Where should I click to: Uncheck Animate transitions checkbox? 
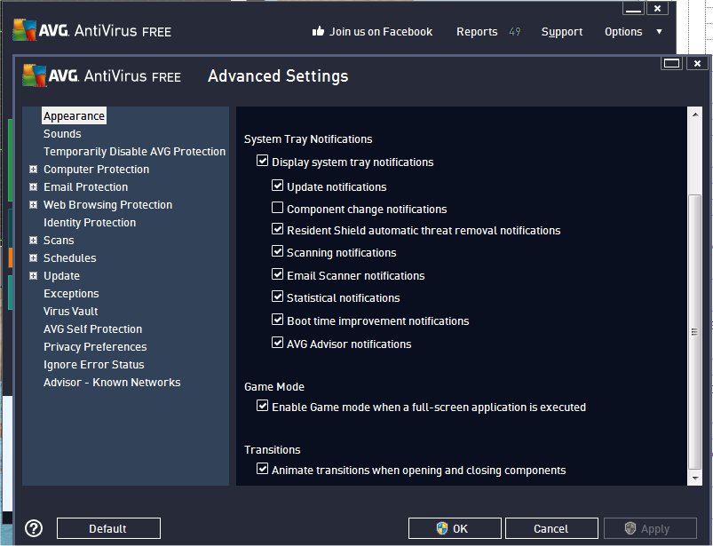point(262,468)
